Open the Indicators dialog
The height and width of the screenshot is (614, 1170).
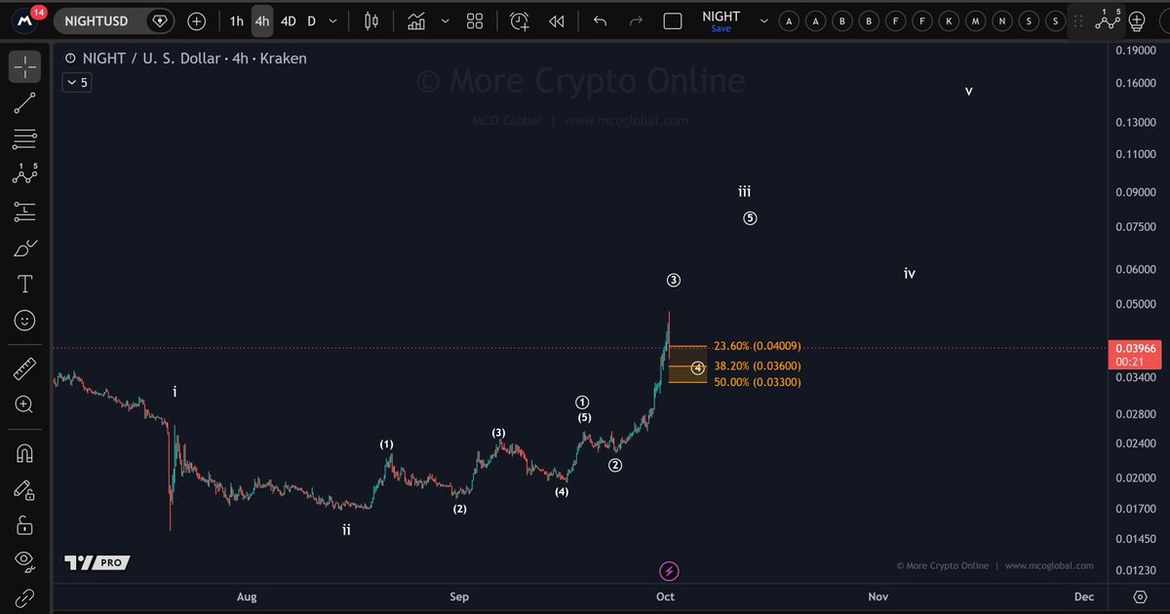pyautogui.click(x=416, y=20)
